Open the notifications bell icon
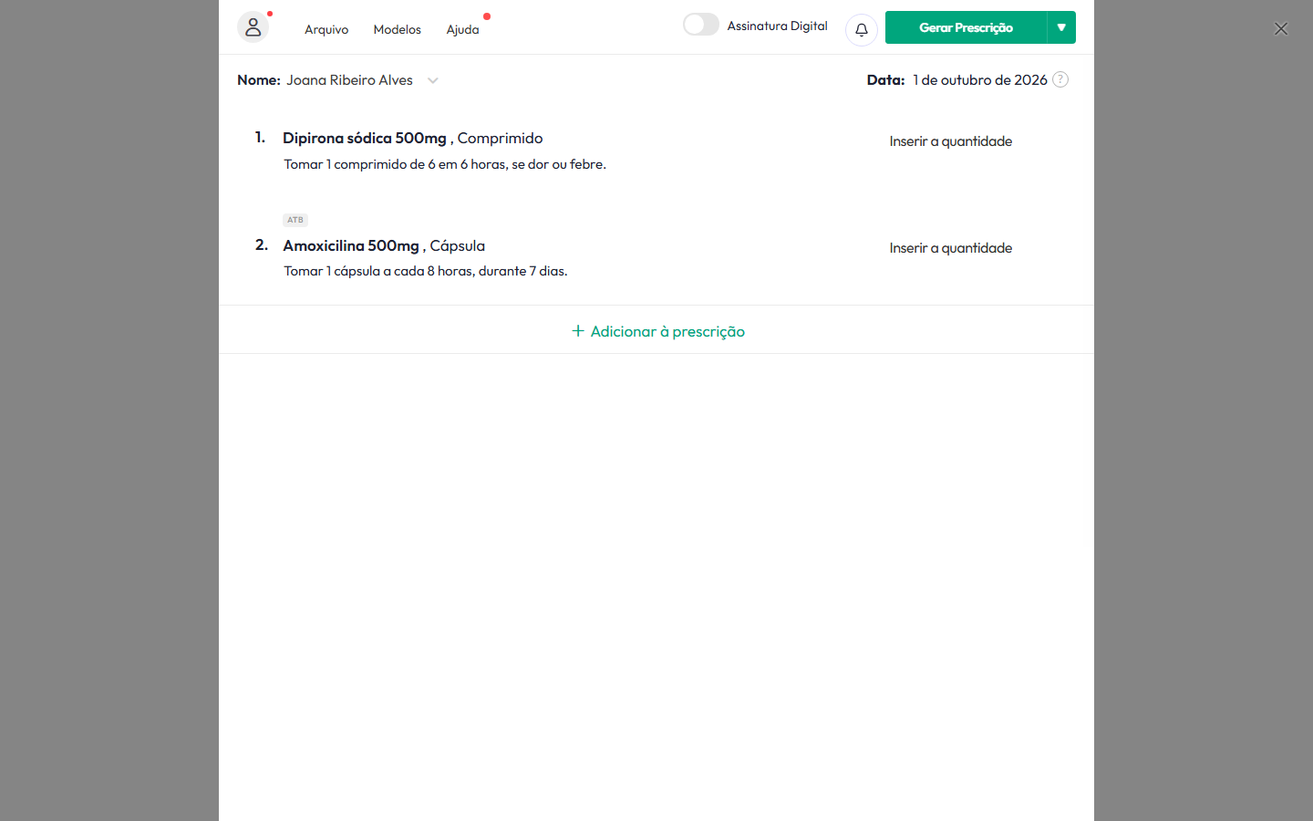 [x=862, y=30]
